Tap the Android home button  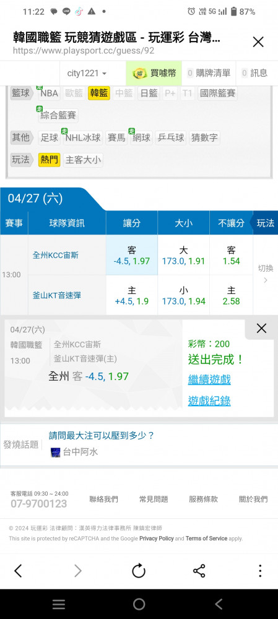click(139, 604)
